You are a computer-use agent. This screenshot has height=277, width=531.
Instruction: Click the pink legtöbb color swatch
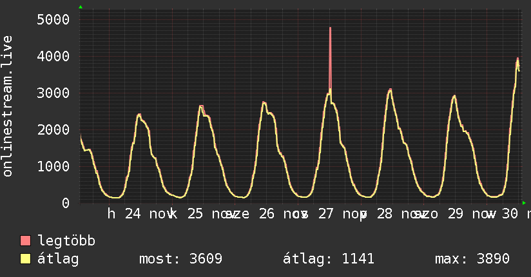[x=25, y=240]
